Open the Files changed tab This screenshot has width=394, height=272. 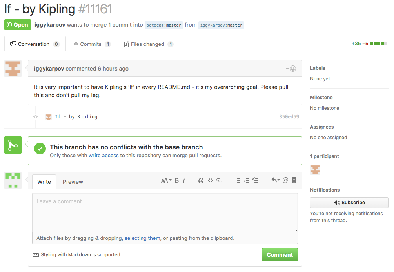(148, 44)
